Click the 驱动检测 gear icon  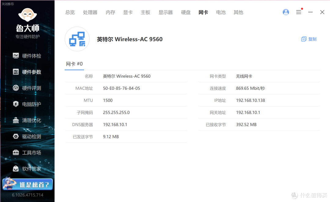click(16, 136)
